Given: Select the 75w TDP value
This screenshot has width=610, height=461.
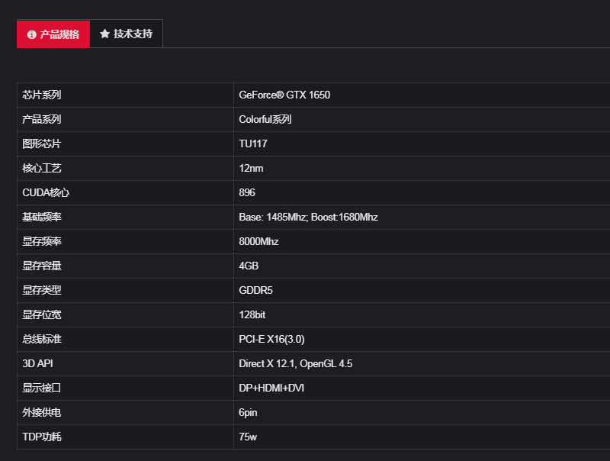Looking at the screenshot, I should coord(249,437).
